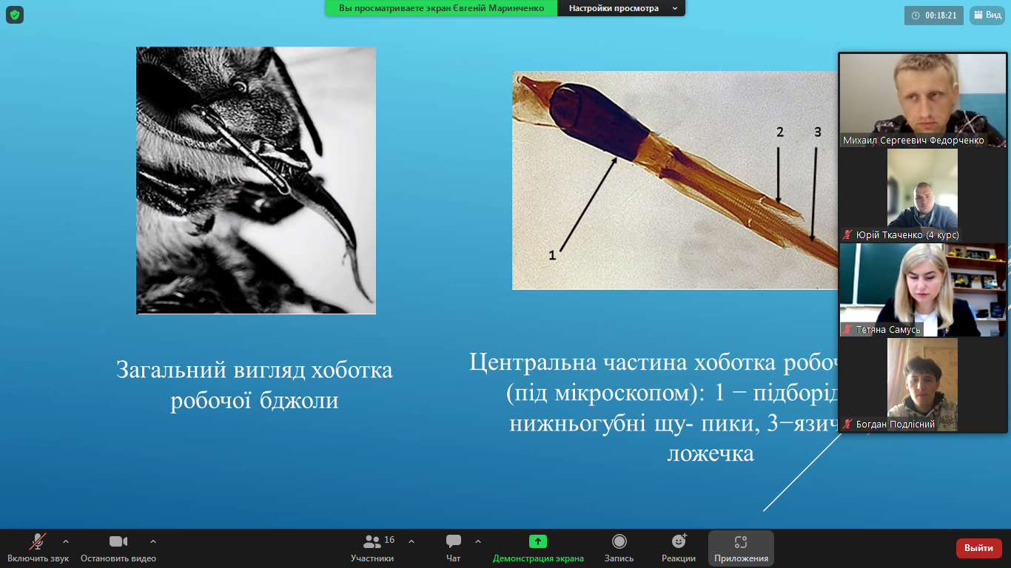Select Тетяна Самусь video thumbnail
Image resolution: width=1011 pixels, height=568 pixels.
(x=922, y=290)
